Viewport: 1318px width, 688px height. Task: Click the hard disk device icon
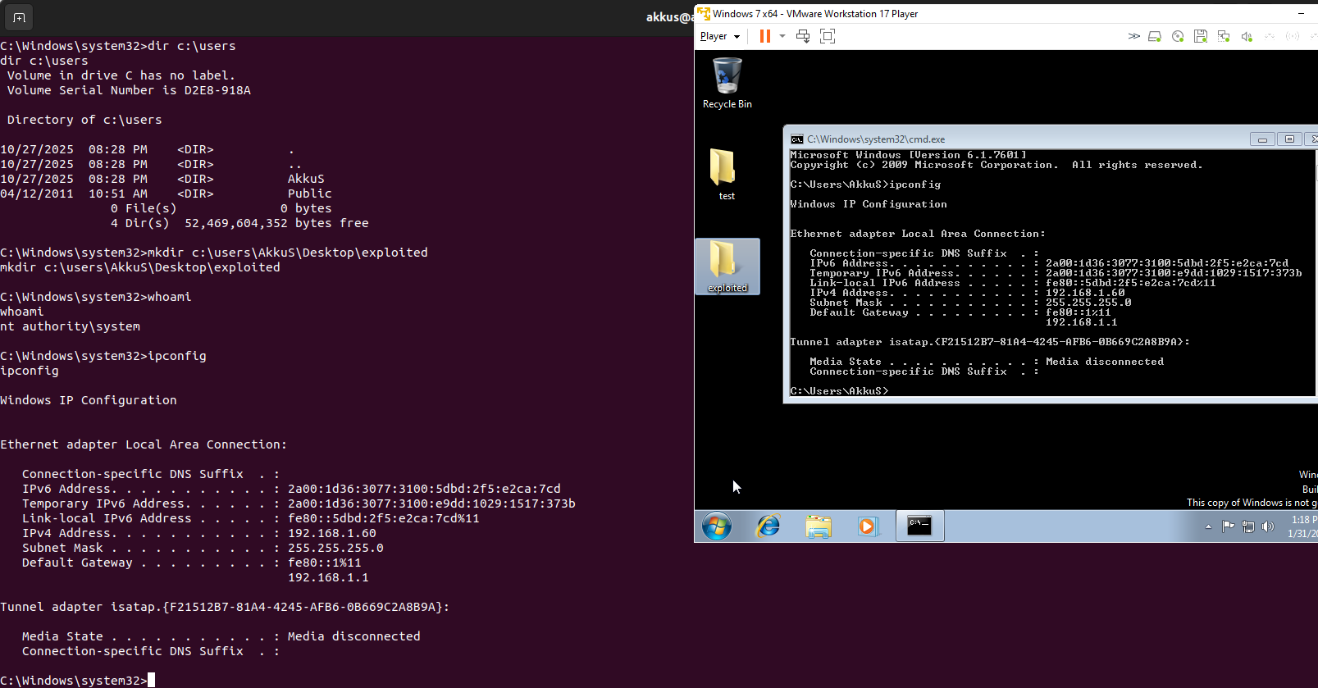pyautogui.click(x=1155, y=36)
